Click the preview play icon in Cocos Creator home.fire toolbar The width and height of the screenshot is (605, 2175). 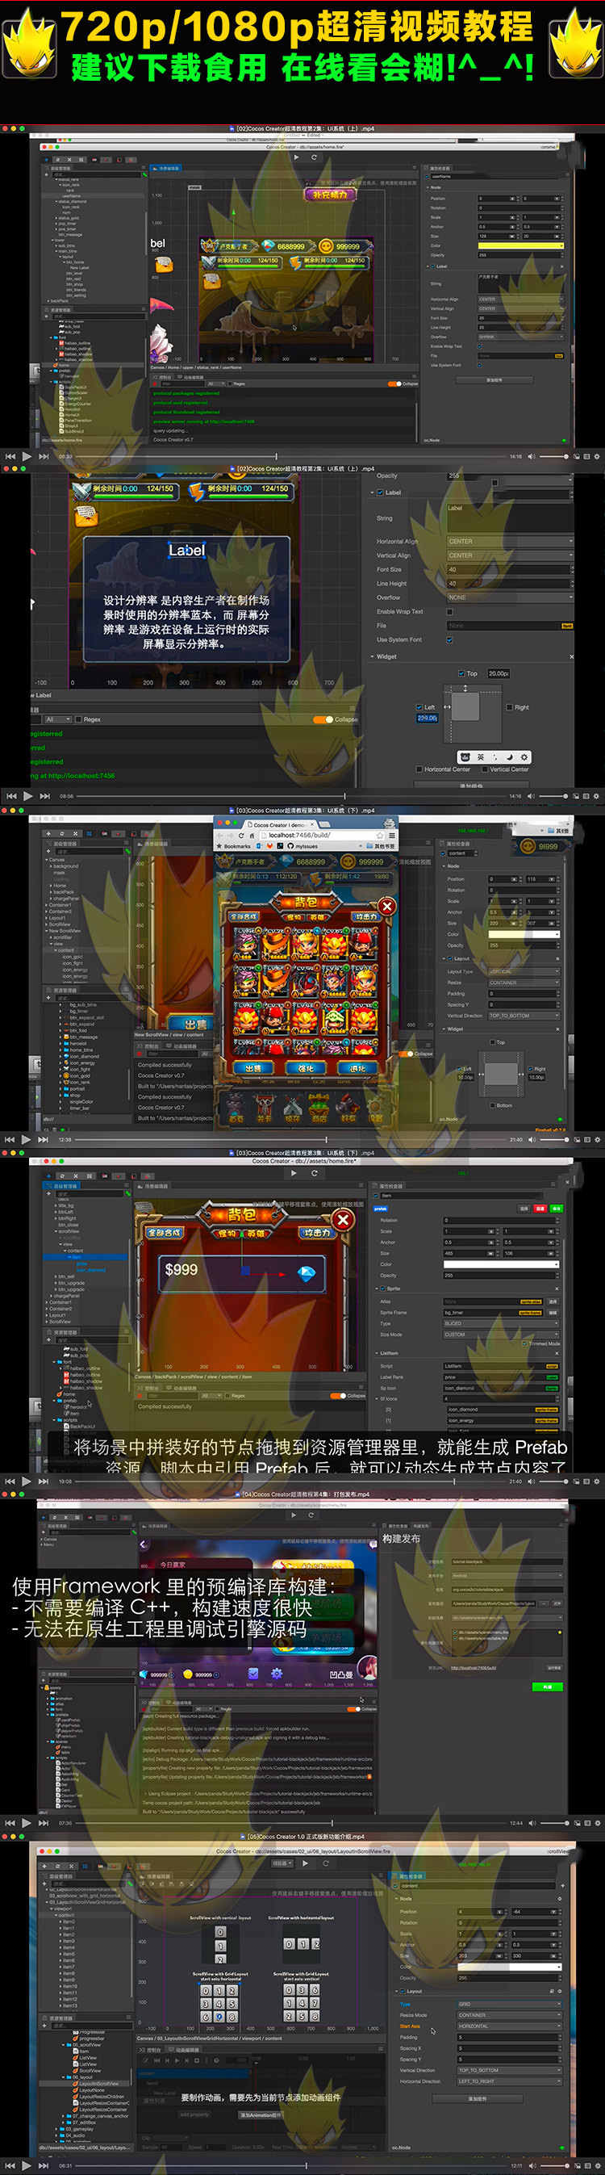click(x=296, y=157)
